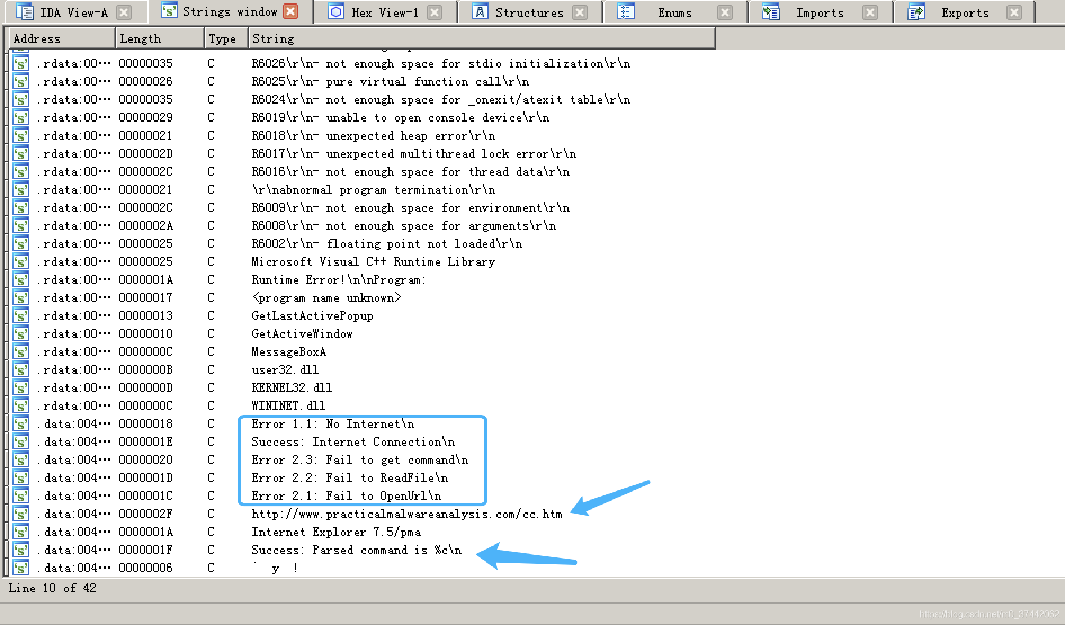The image size is (1065, 625).
Task: Click the IDA View-A tab icon
Action: coord(24,11)
